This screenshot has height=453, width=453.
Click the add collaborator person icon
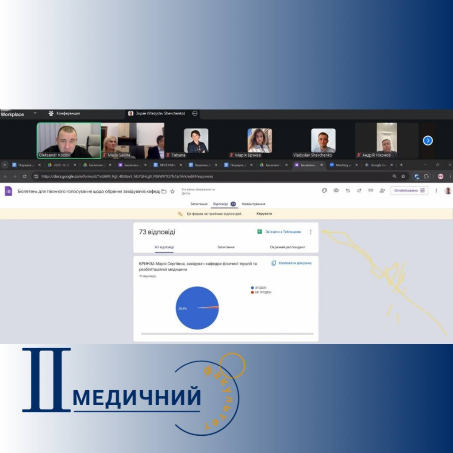pyautogui.click(x=382, y=191)
